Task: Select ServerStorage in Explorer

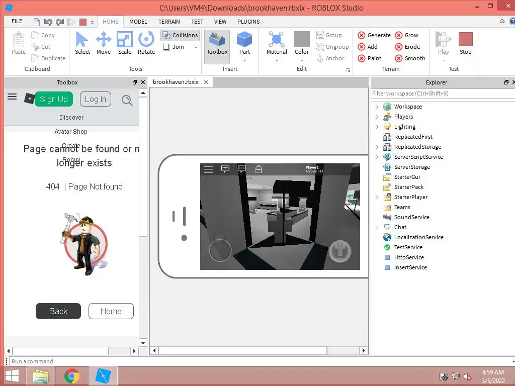Action: [412, 167]
